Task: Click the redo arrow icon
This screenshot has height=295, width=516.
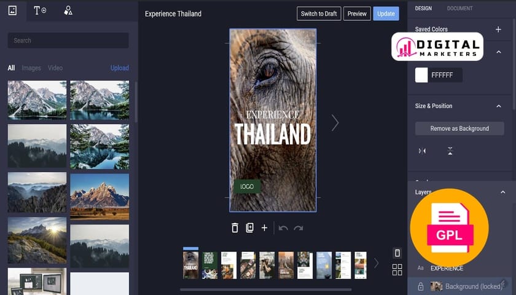Action: click(299, 228)
